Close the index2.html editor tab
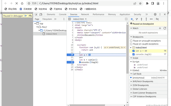171x106 pixels. 86,19
